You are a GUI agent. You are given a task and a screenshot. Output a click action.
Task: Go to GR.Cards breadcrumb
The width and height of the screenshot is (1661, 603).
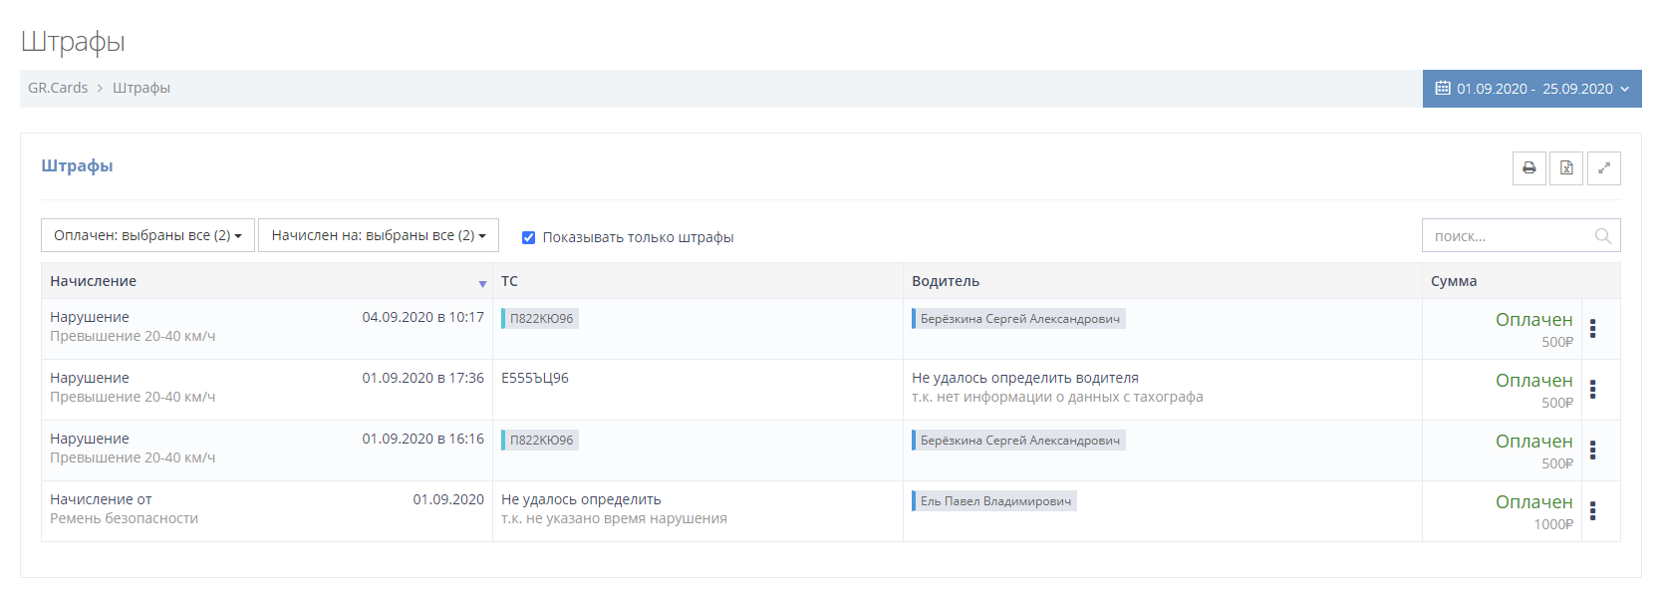(58, 88)
